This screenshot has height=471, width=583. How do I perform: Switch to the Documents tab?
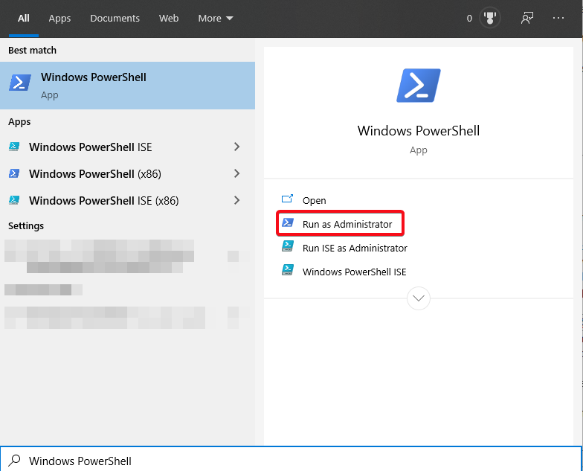point(115,19)
